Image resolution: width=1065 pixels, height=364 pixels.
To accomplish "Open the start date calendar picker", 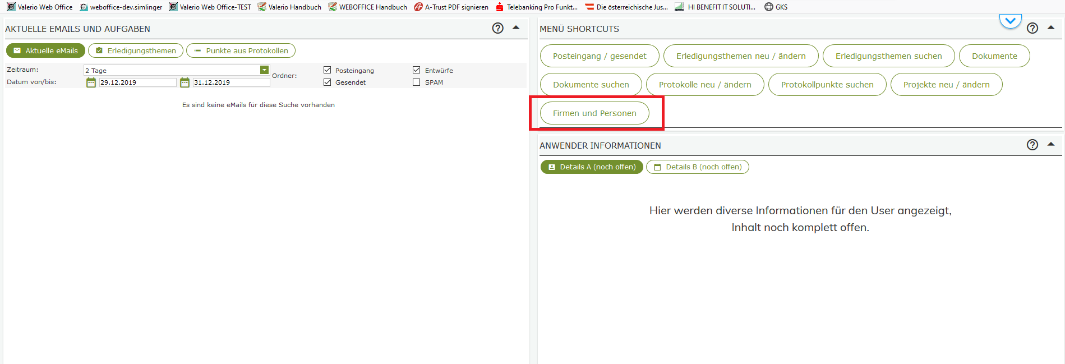I will [91, 82].
